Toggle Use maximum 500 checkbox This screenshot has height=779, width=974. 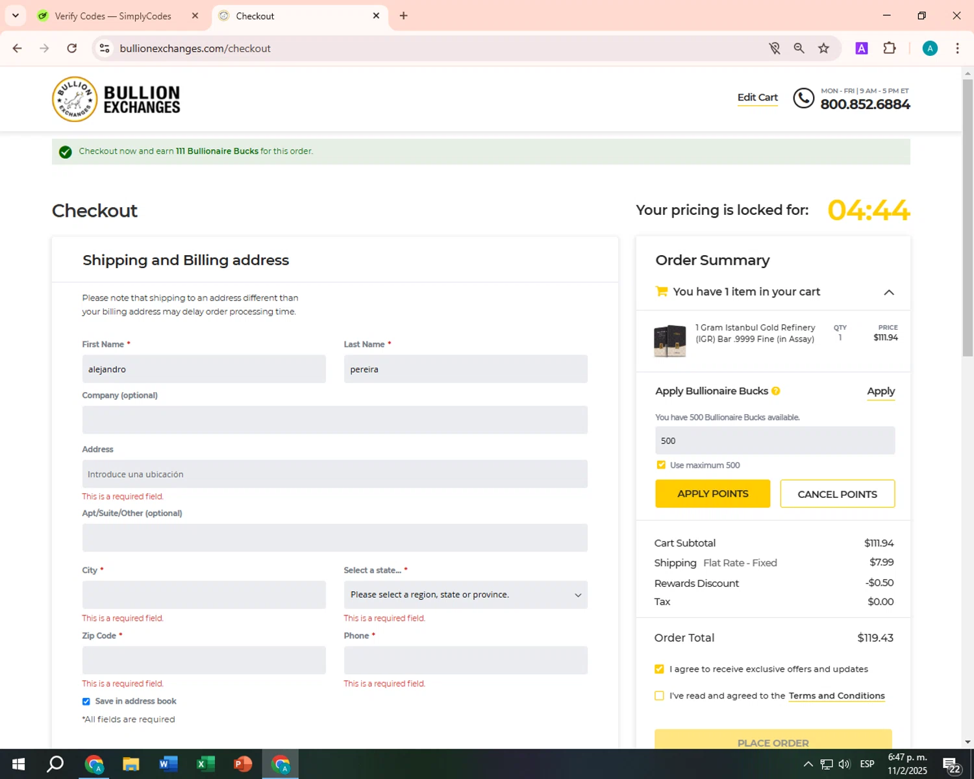(661, 465)
